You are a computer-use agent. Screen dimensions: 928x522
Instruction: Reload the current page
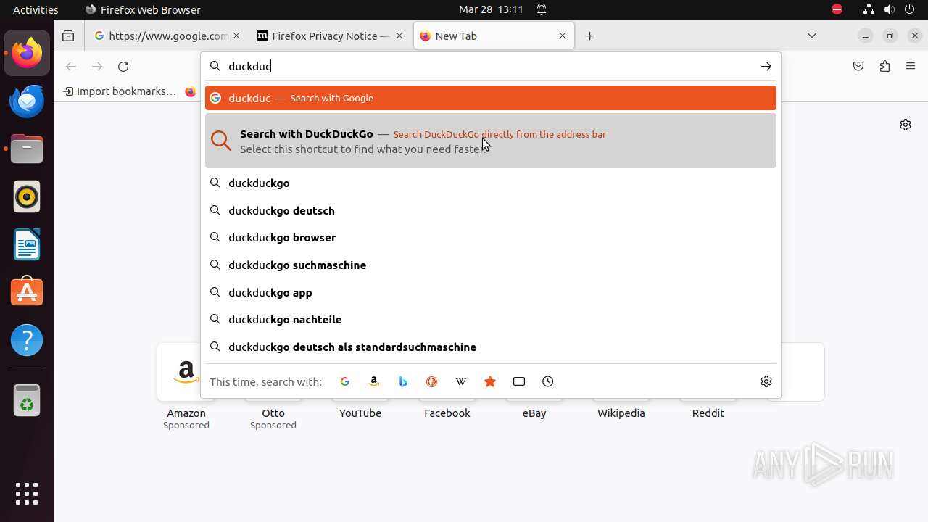tap(123, 66)
